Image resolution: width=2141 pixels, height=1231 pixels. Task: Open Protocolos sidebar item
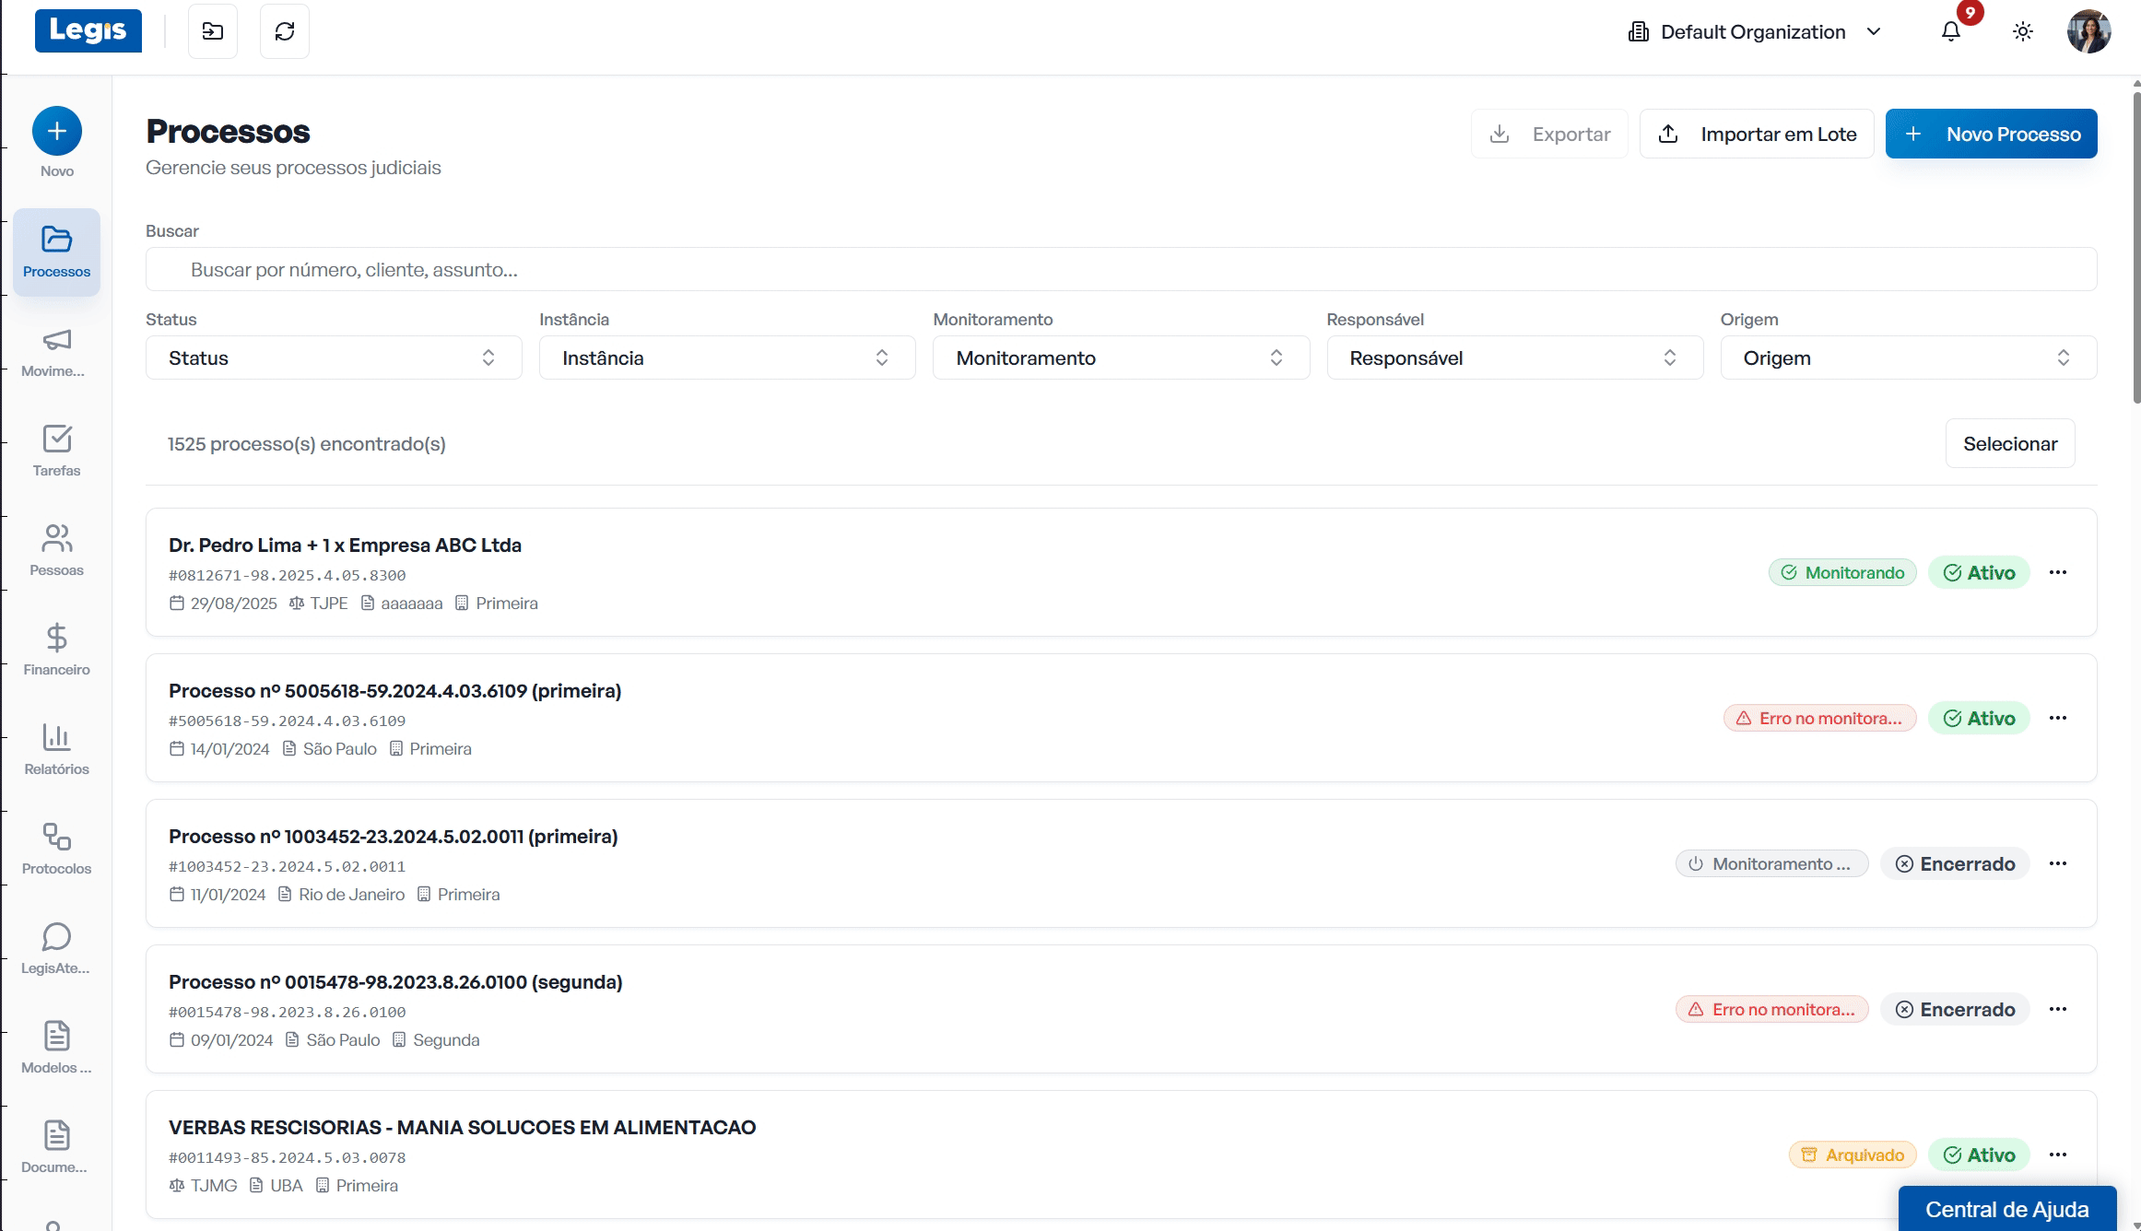(x=56, y=849)
